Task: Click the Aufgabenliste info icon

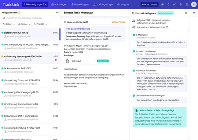Action: tap(19, 12)
